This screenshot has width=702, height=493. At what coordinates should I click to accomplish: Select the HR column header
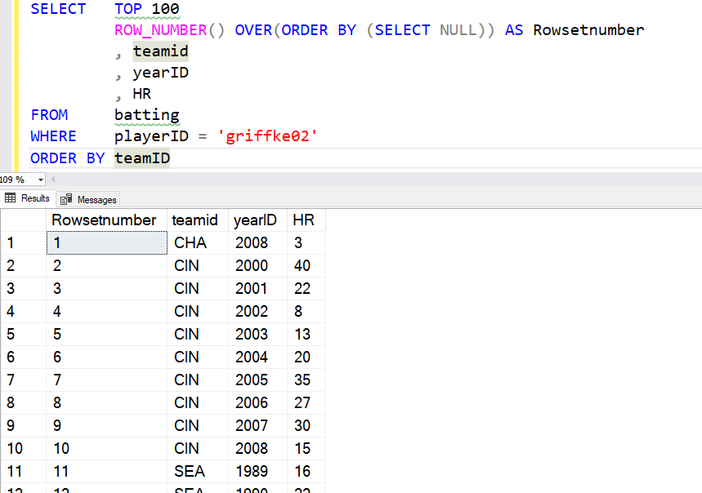pos(303,220)
